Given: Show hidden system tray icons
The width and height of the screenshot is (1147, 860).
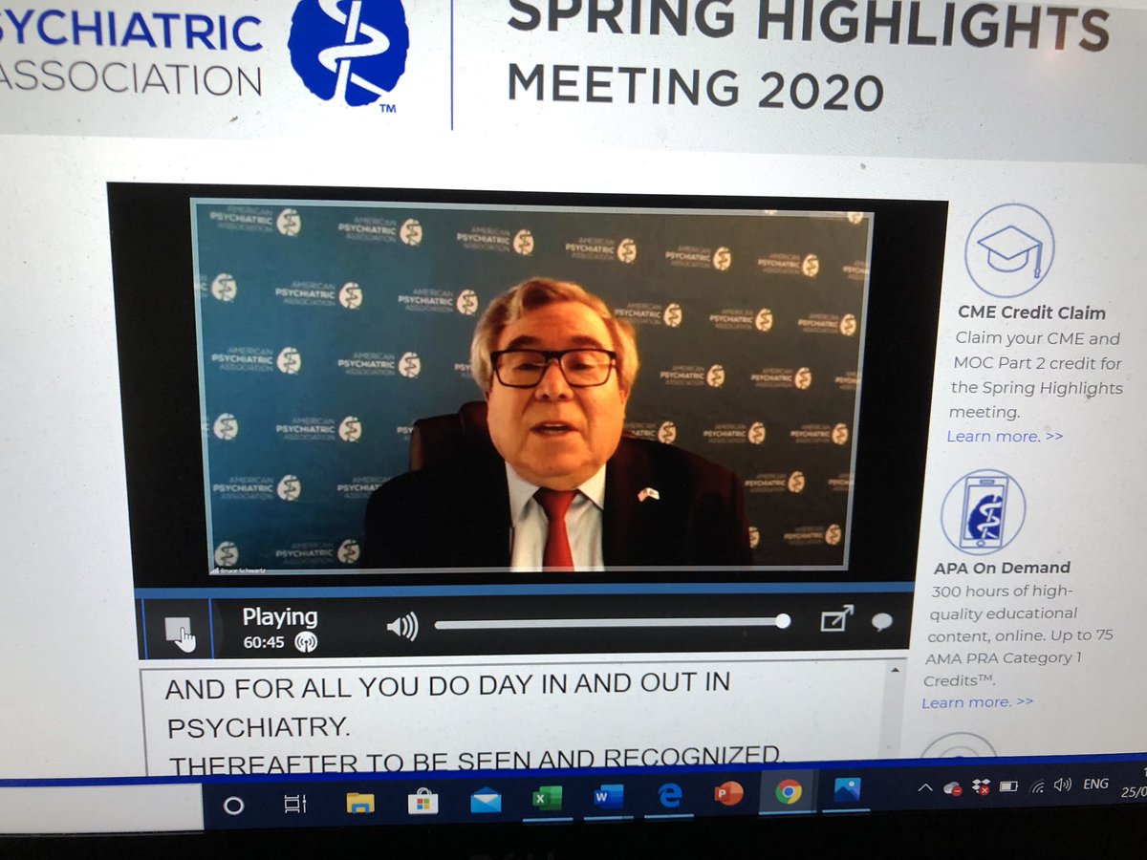Looking at the screenshot, I should pos(924,788).
